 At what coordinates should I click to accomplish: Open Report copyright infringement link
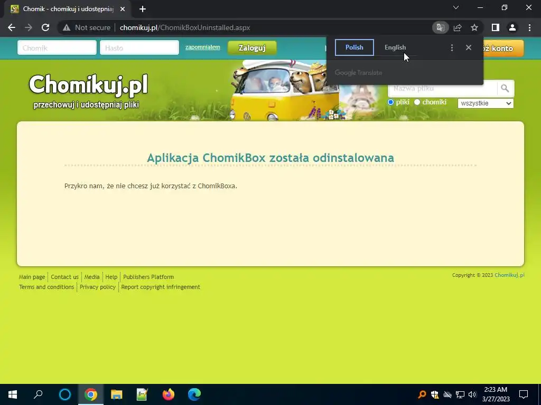pyautogui.click(x=161, y=287)
